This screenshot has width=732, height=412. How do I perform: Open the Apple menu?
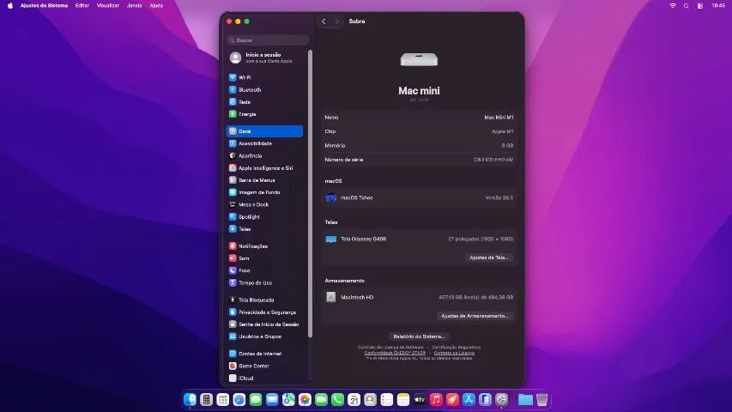click(10, 6)
